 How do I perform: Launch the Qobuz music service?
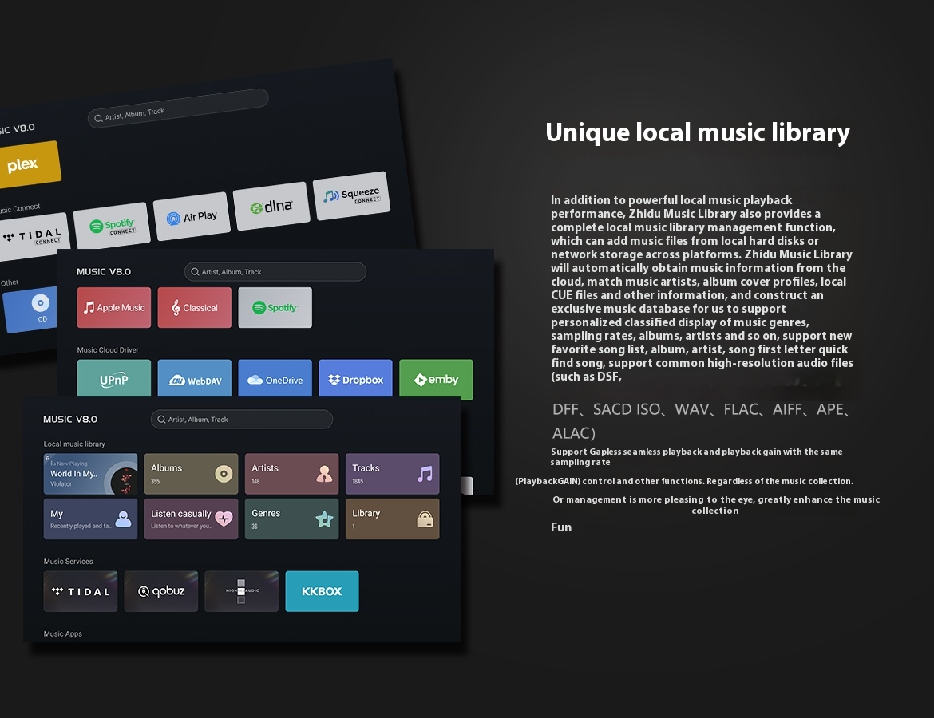tap(161, 591)
